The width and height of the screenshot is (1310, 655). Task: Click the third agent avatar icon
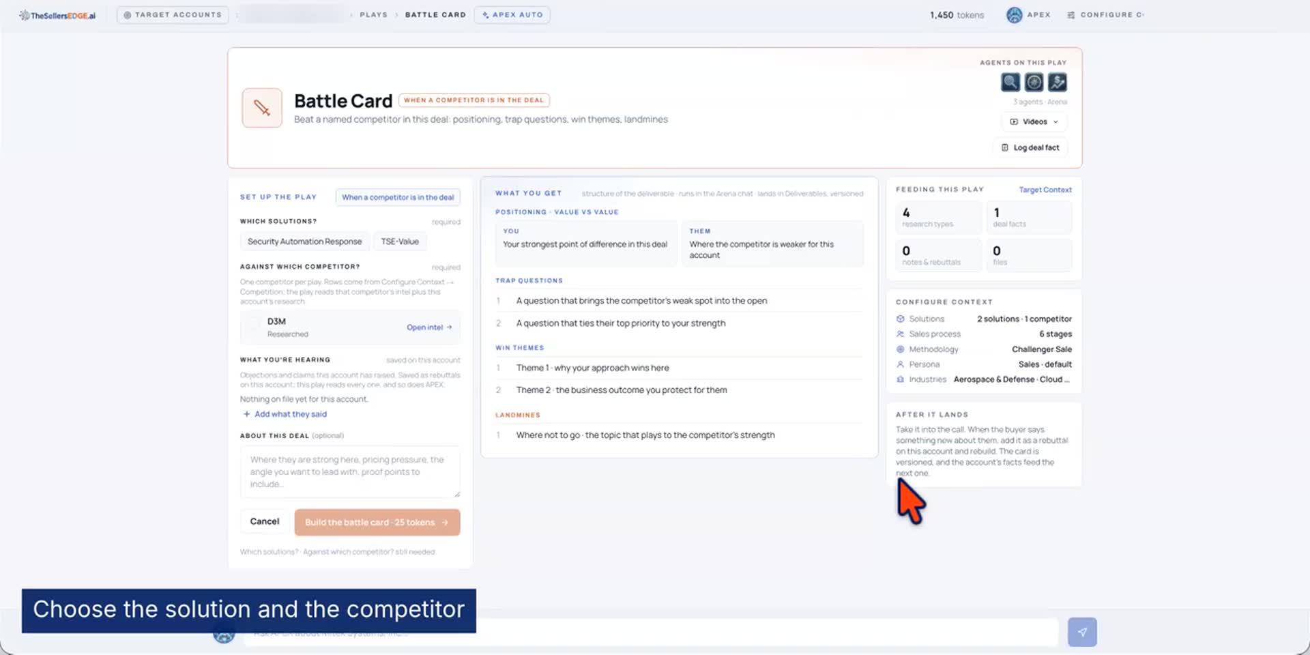coord(1058,83)
